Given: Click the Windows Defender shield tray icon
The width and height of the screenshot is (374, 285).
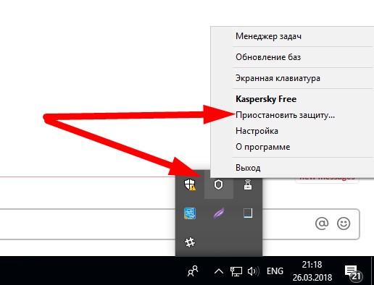Looking at the screenshot, I should coord(190,184).
